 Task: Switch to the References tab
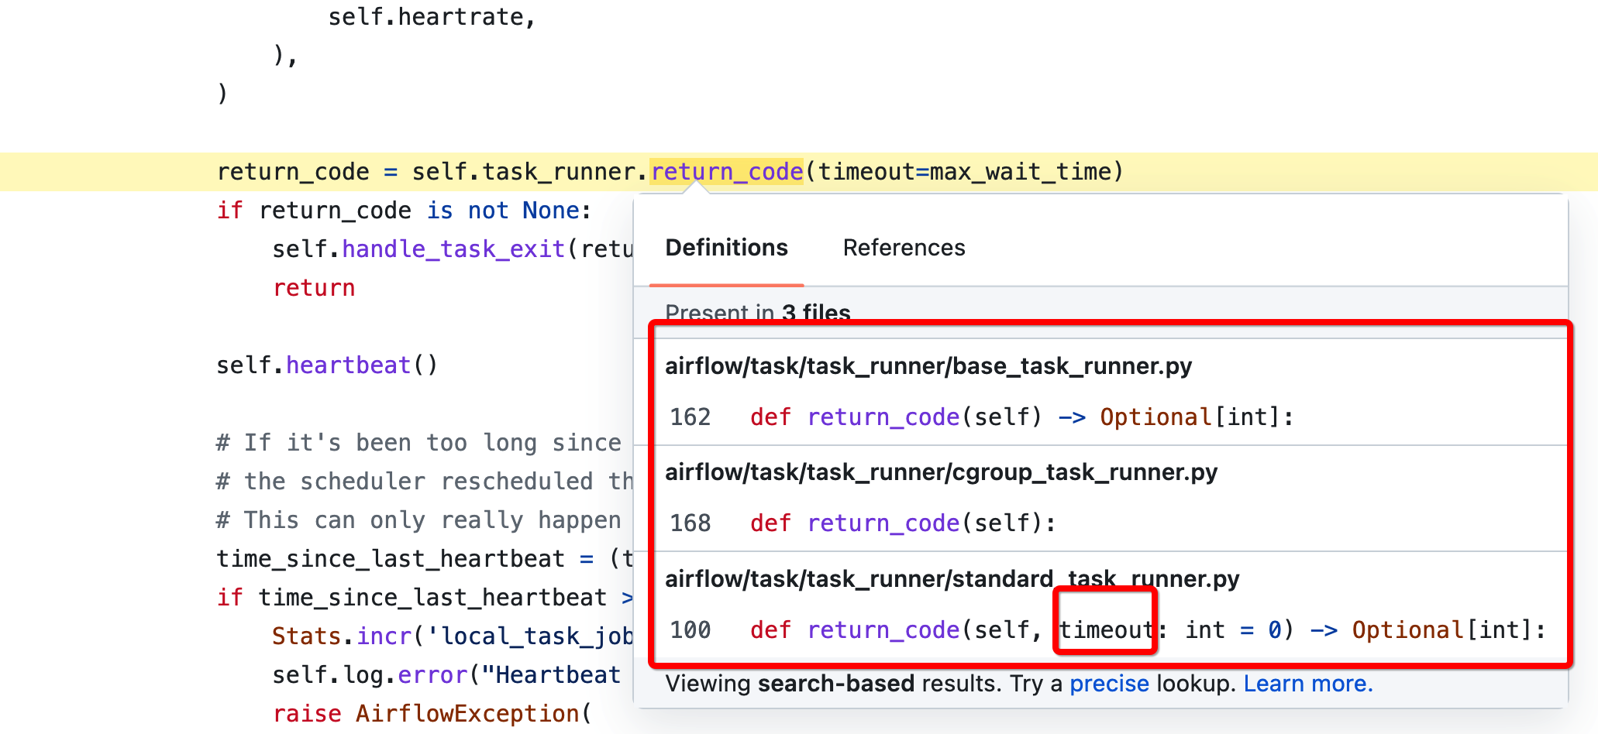904,248
